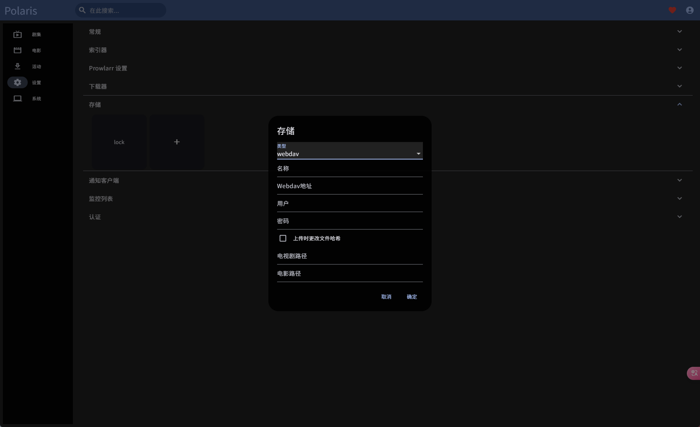The image size is (700, 427).
Task: Focus the 密码 password field
Action: point(350,221)
